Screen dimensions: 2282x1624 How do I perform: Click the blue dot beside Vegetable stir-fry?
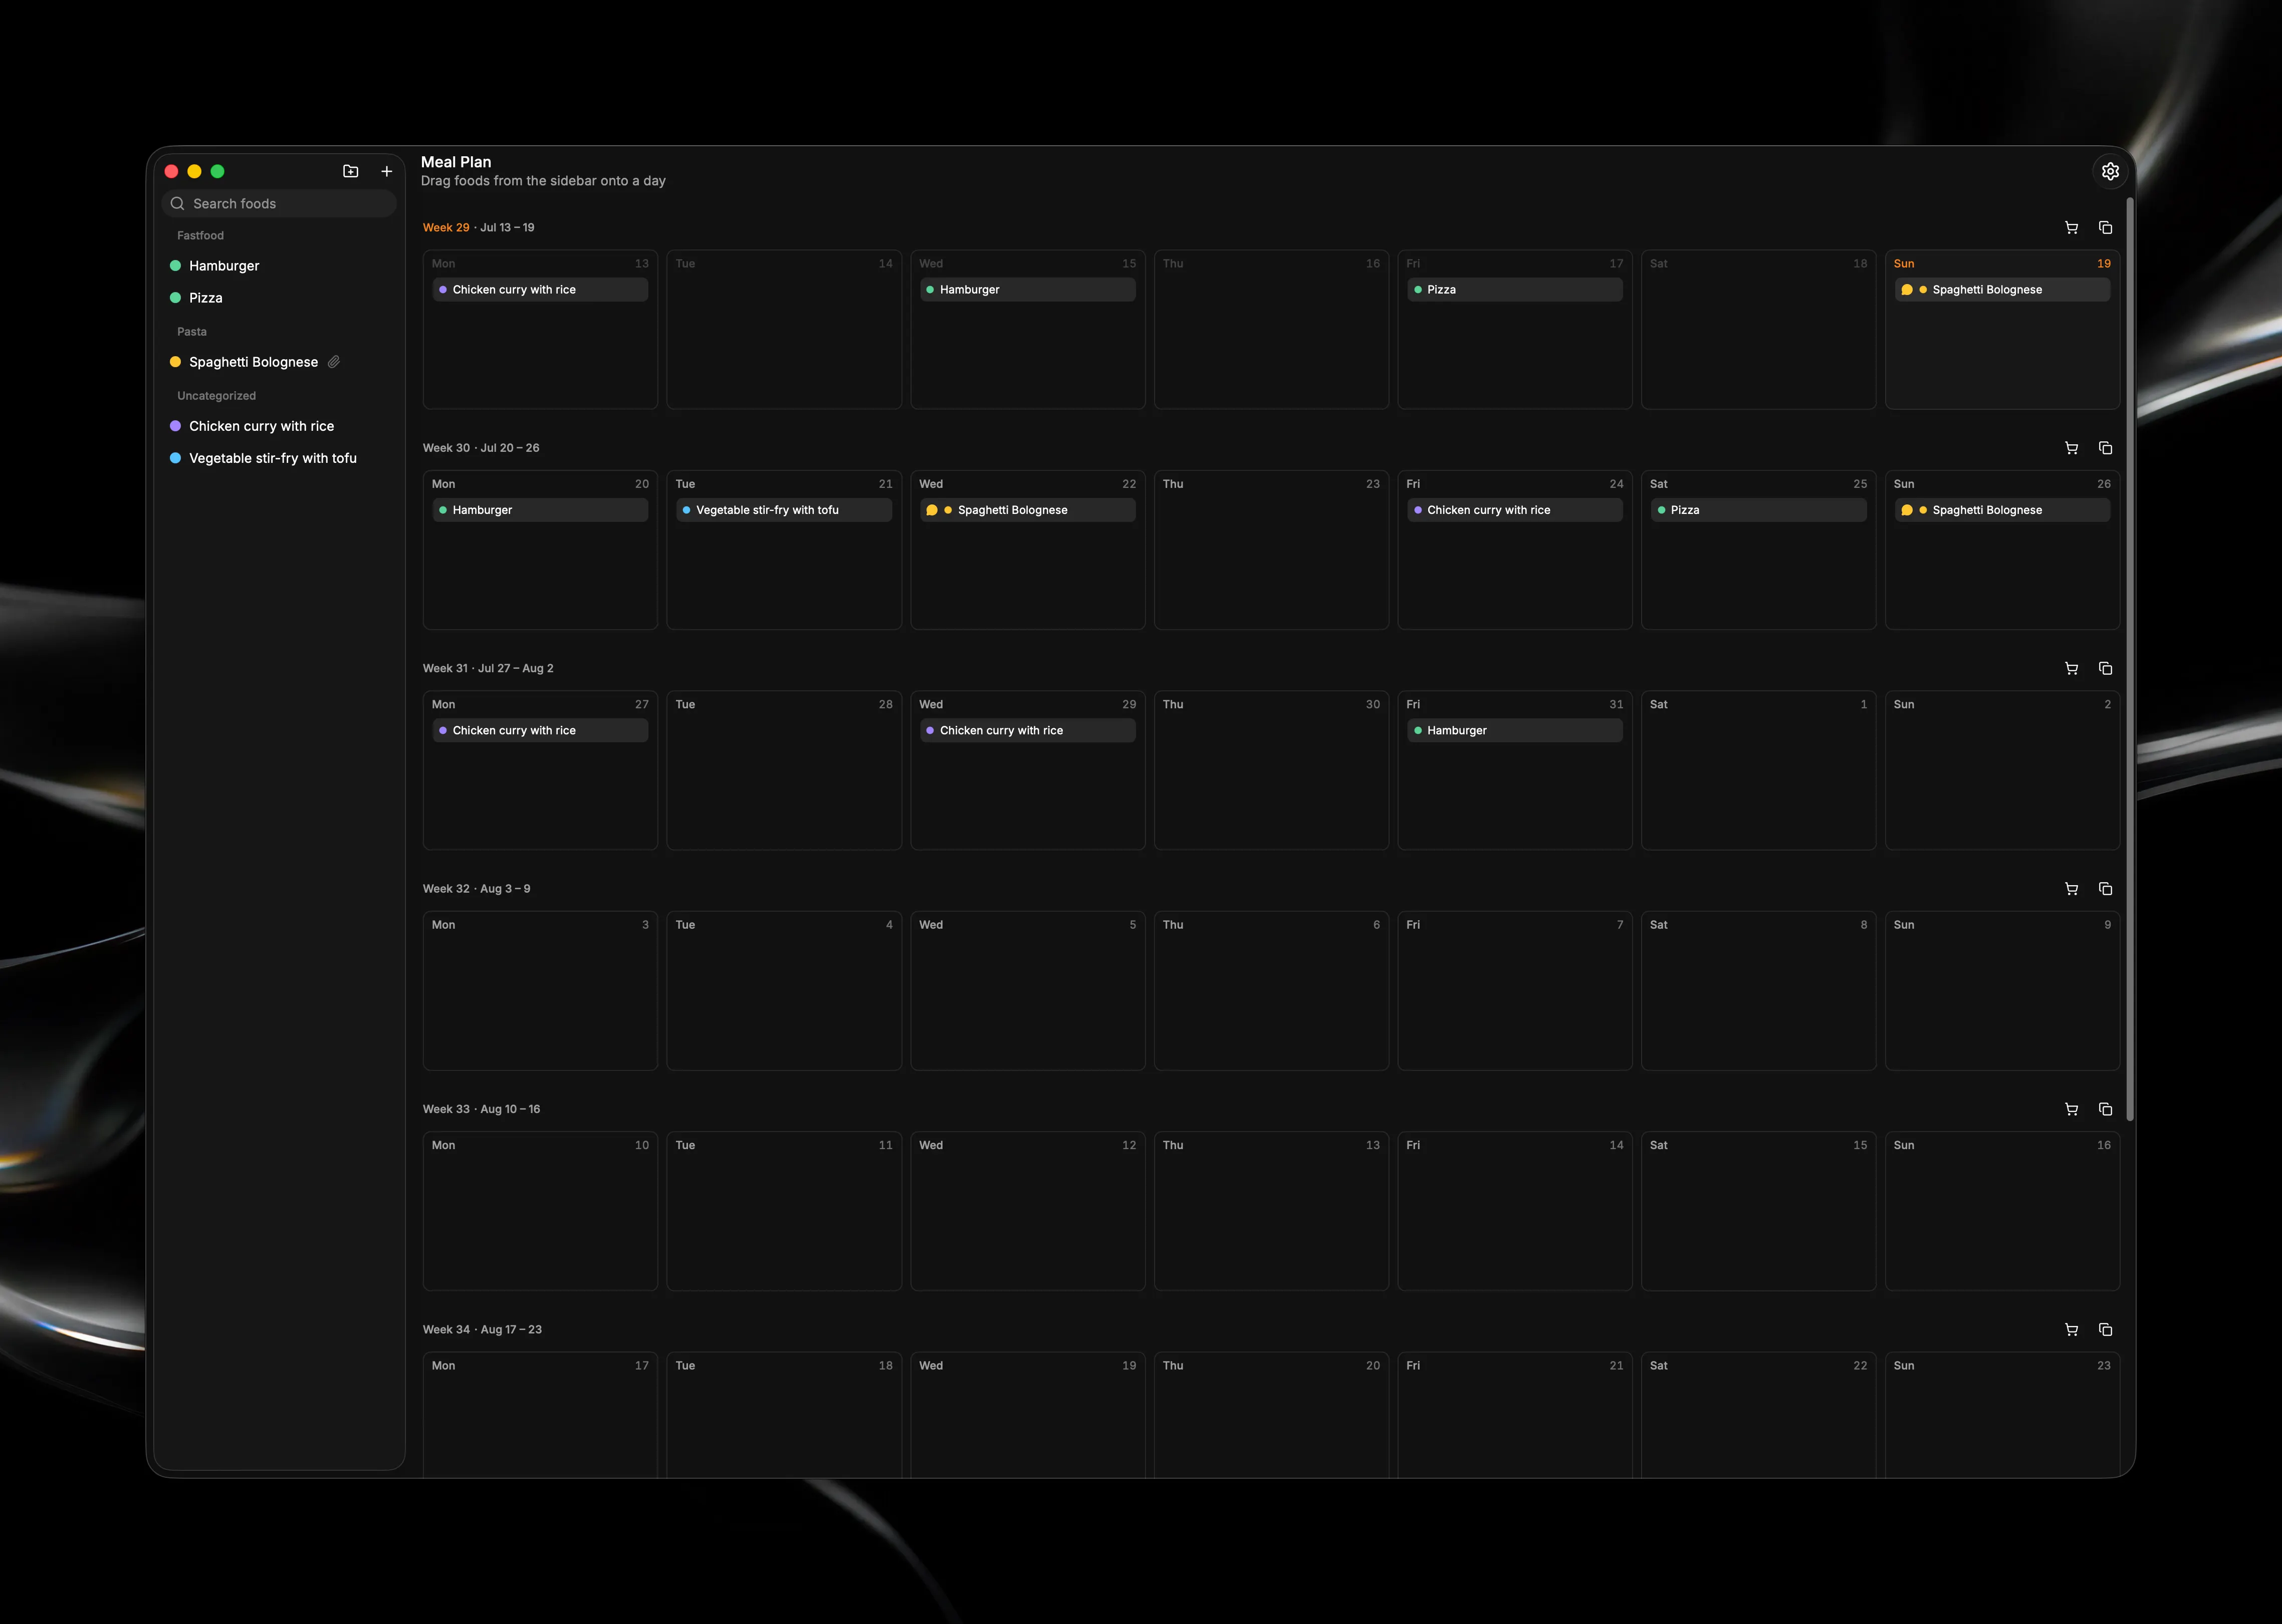pyautogui.click(x=175, y=458)
